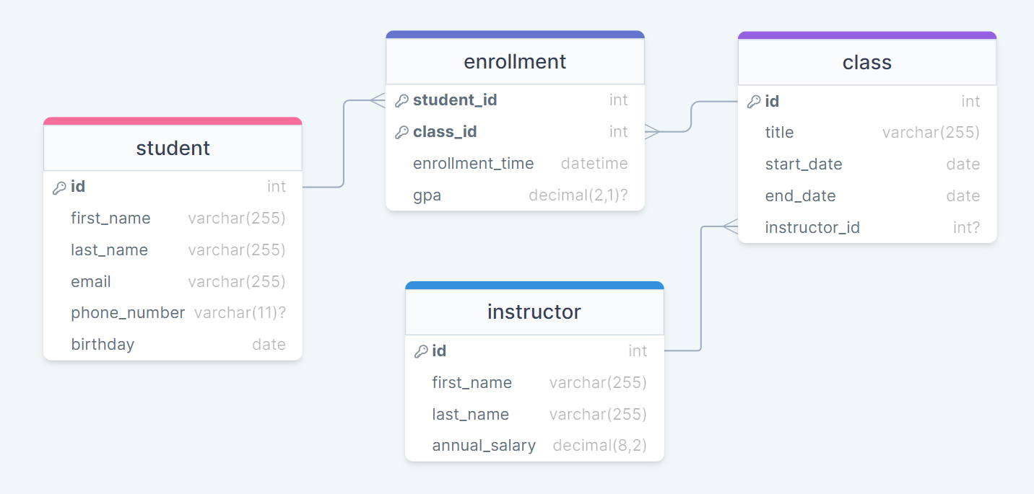Select the instructor table header
The height and width of the screenshot is (494, 1034).
coord(534,312)
